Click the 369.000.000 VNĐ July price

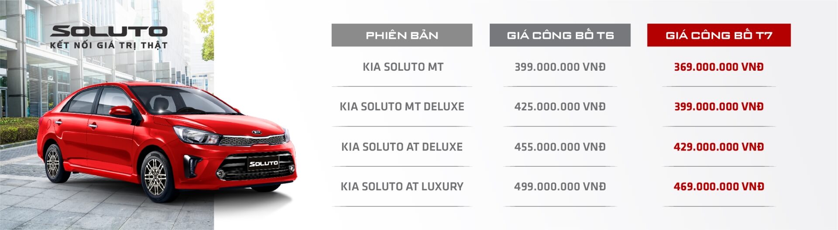click(x=718, y=67)
